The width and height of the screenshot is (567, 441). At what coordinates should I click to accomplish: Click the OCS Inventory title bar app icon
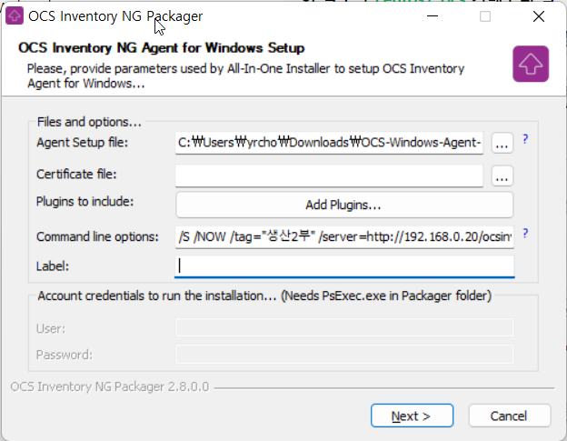pos(15,16)
